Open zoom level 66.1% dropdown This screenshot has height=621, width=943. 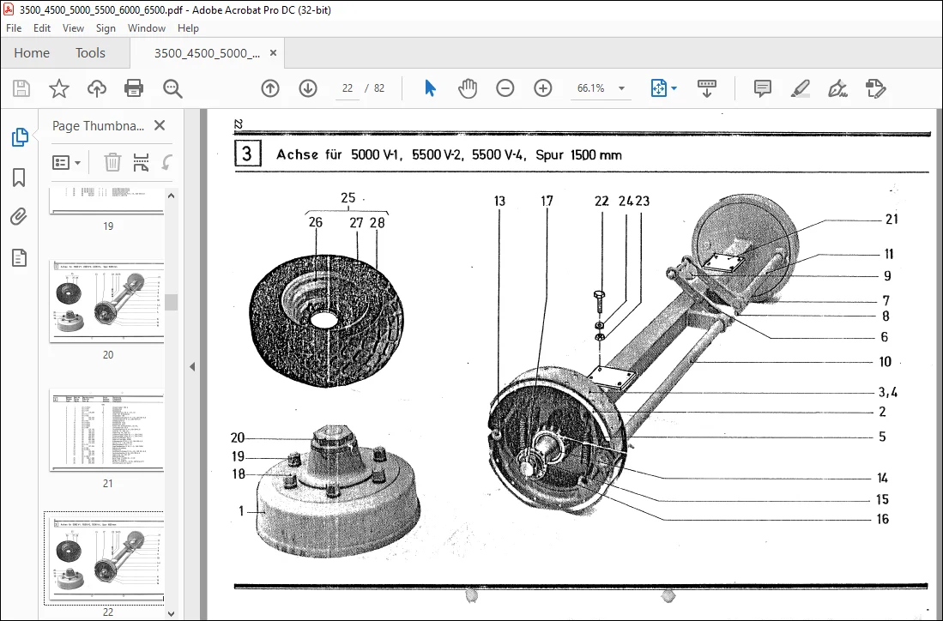coord(622,88)
